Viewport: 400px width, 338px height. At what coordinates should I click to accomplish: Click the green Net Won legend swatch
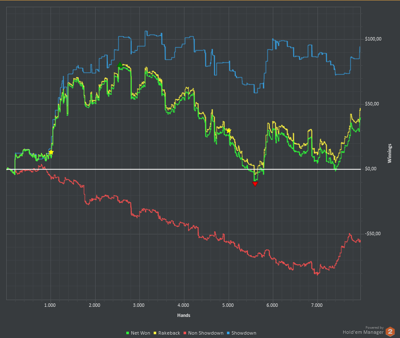tap(128, 333)
